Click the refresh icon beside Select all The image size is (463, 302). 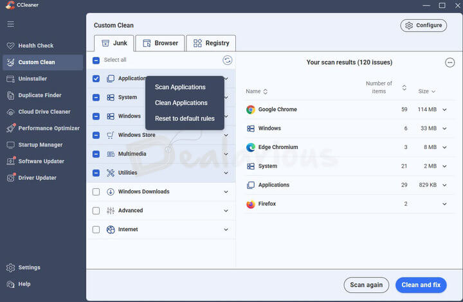coord(227,60)
